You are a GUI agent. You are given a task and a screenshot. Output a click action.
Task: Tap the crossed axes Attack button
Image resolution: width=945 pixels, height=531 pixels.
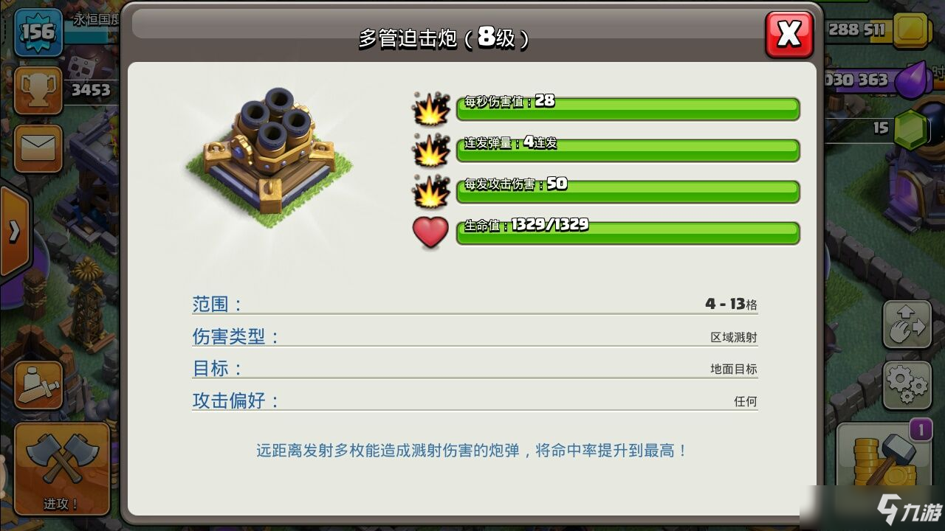(61, 469)
